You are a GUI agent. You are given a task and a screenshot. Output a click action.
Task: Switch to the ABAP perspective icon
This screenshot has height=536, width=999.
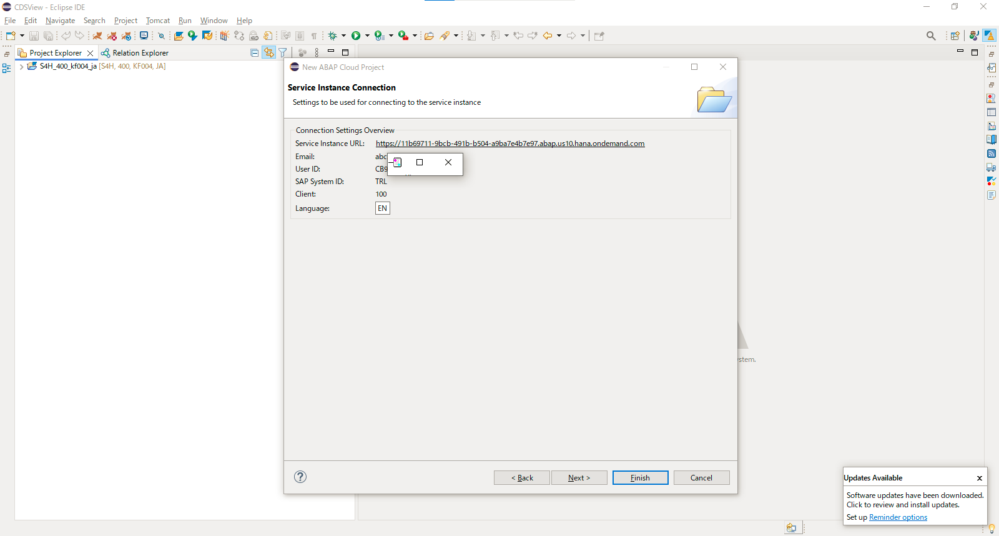click(990, 36)
